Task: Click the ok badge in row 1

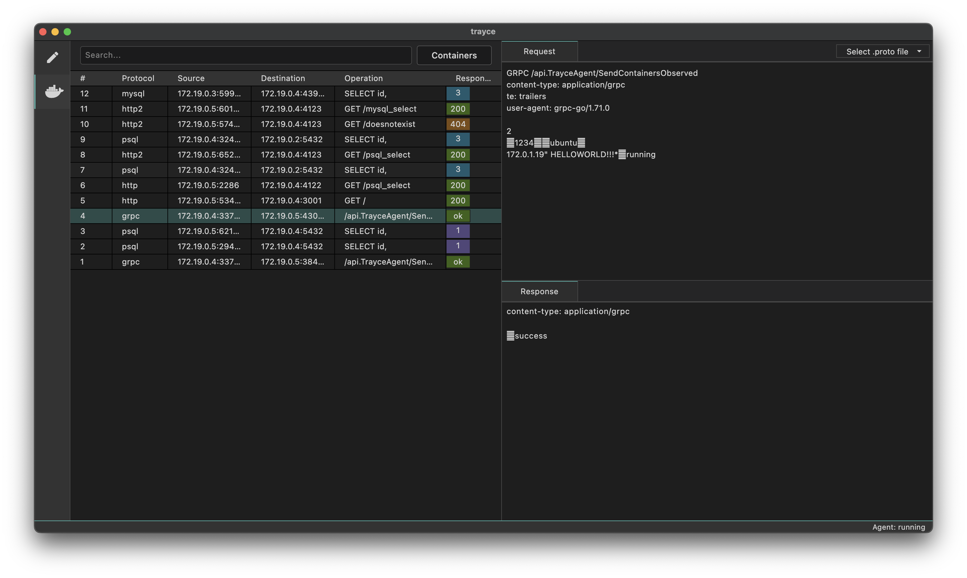Action: (458, 262)
